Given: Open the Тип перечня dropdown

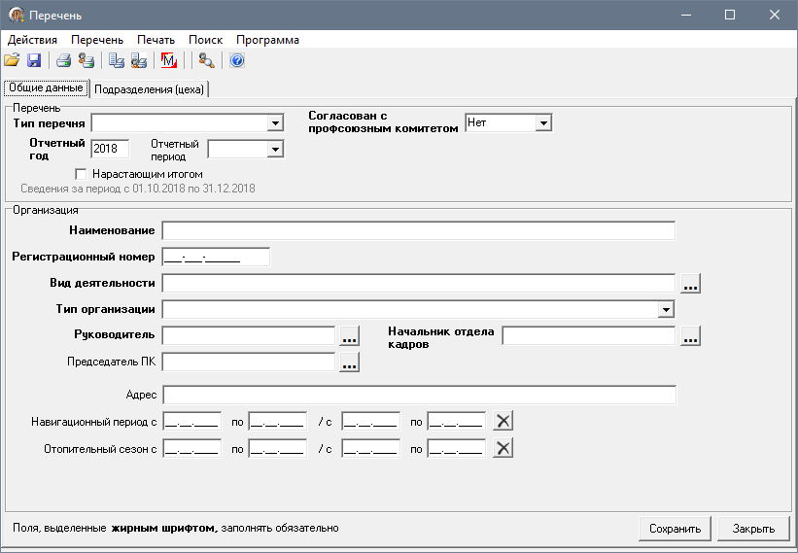Looking at the screenshot, I should [275, 122].
